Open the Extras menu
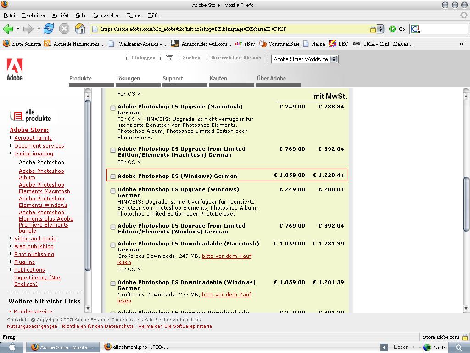The width and height of the screenshot is (470, 353). point(134,15)
